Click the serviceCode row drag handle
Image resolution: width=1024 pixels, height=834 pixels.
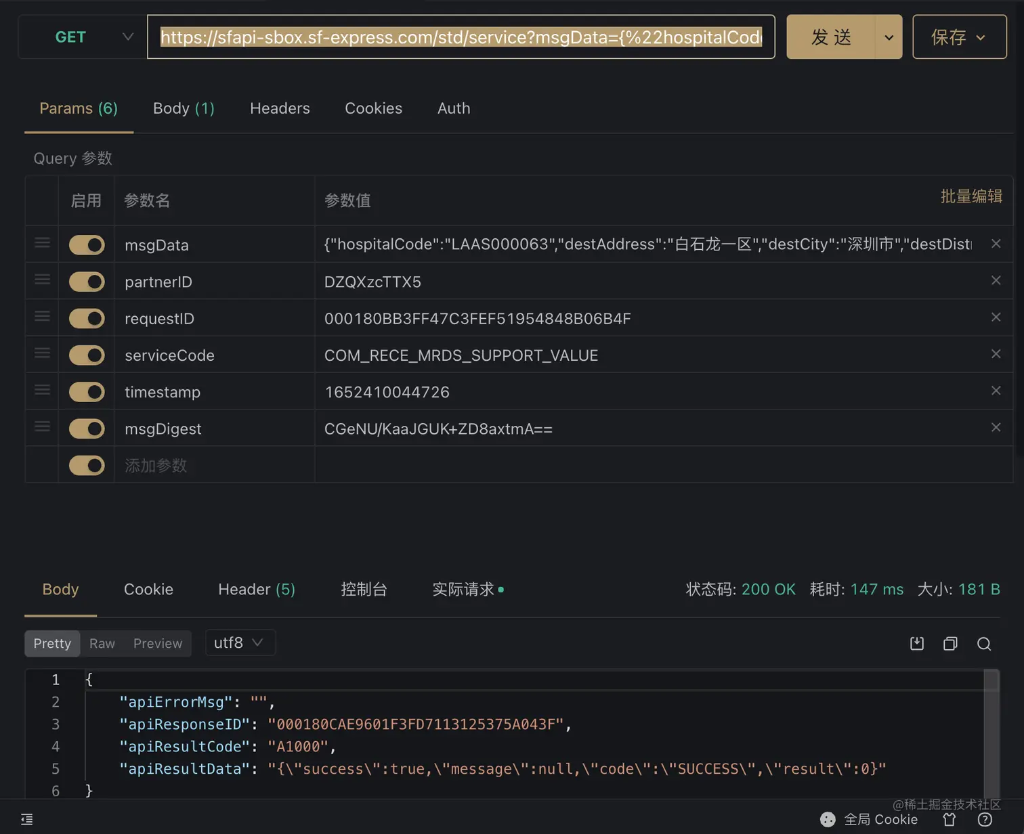(42, 353)
